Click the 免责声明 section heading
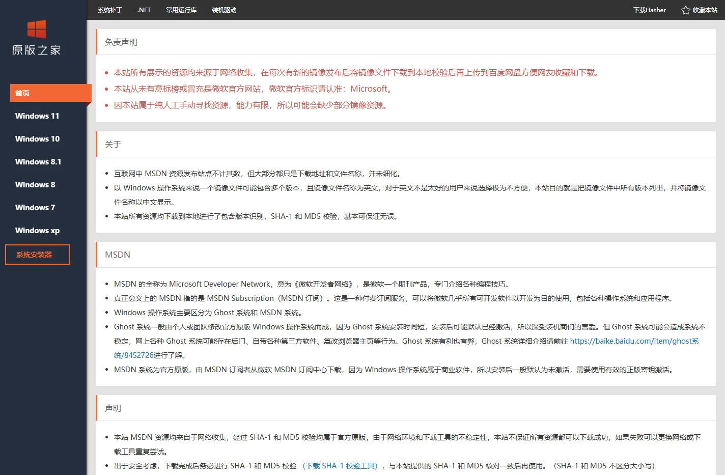The height and width of the screenshot is (475, 725). (x=121, y=42)
